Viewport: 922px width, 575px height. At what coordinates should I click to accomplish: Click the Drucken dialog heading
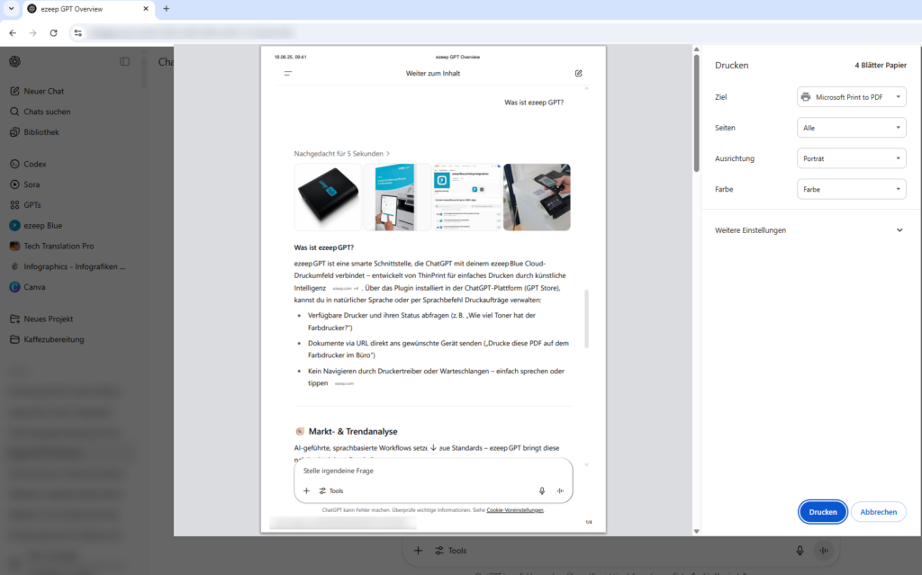[x=731, y=66]
